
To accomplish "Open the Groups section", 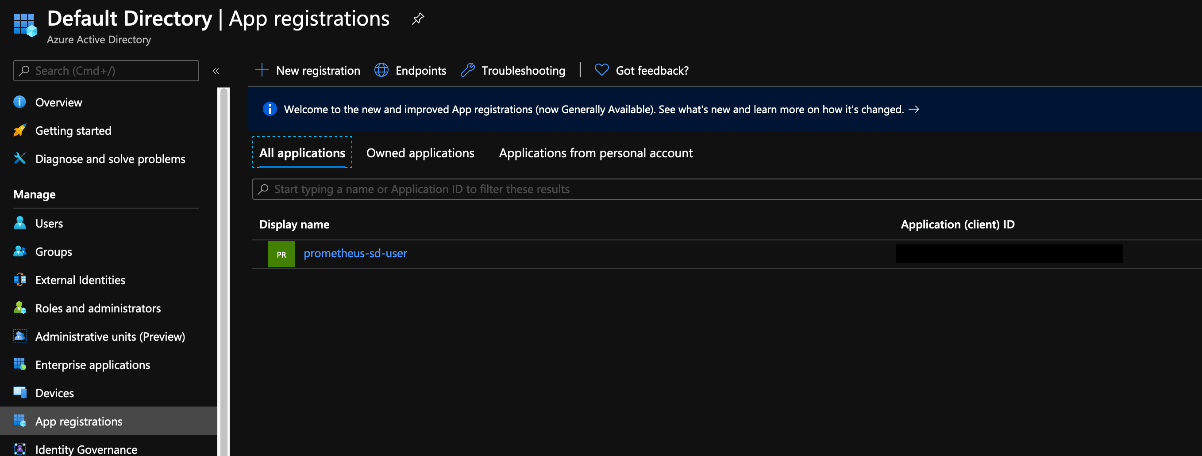I will (53, 251).
